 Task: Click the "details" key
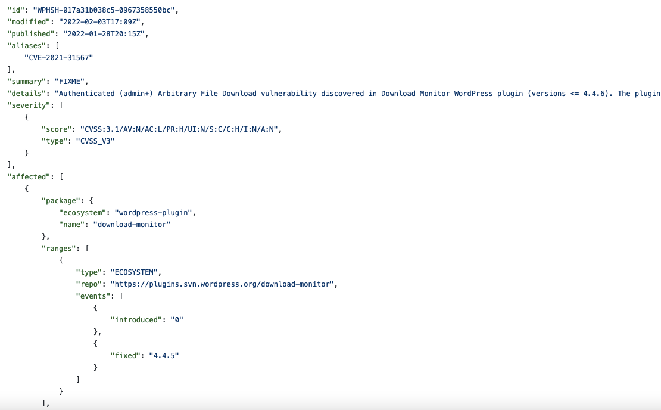tap(27, 93)
